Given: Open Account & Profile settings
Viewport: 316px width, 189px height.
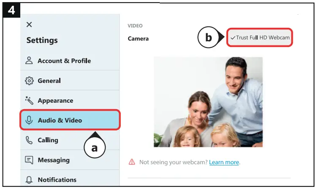Looking at the screenshot, I should tap(70, 61).
